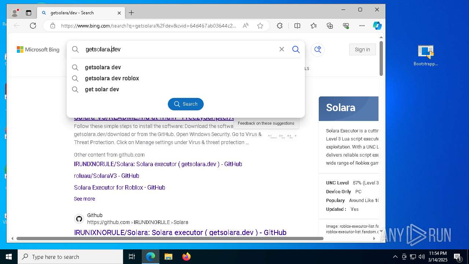
Task: Open IRUNIXNORULE/Solara executor GitHub sublink
Action: pos(158,164)
